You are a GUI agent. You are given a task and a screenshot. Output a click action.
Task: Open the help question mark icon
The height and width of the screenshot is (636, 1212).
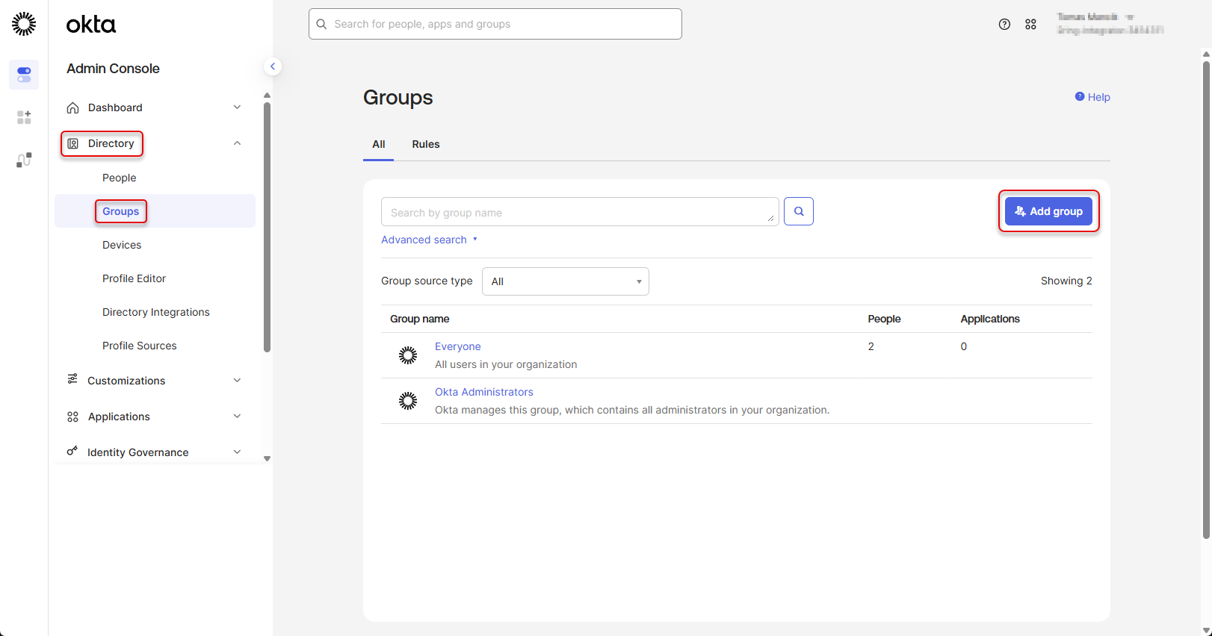click(1004, 24)
